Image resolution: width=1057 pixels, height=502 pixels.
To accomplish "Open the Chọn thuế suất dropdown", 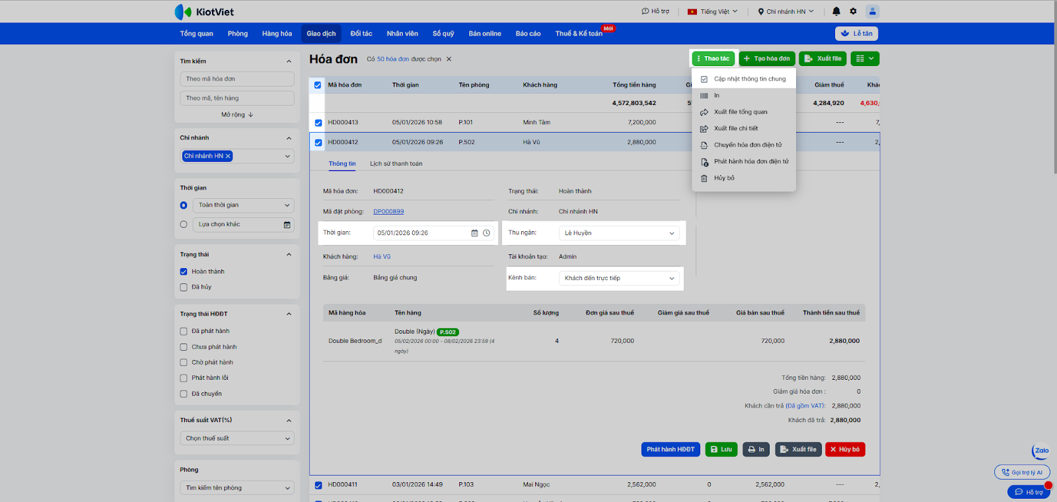I will (x=237, y=439).
